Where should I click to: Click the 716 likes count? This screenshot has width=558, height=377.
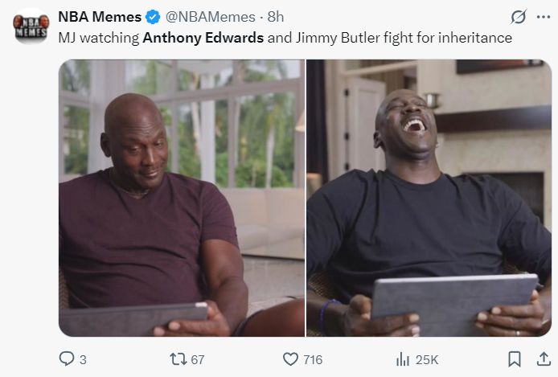click(x=313, y=359)
